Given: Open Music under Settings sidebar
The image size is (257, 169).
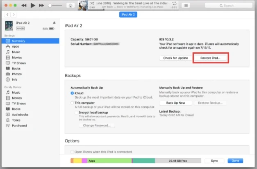Looking at the screenshot, I should pos(30,52).
